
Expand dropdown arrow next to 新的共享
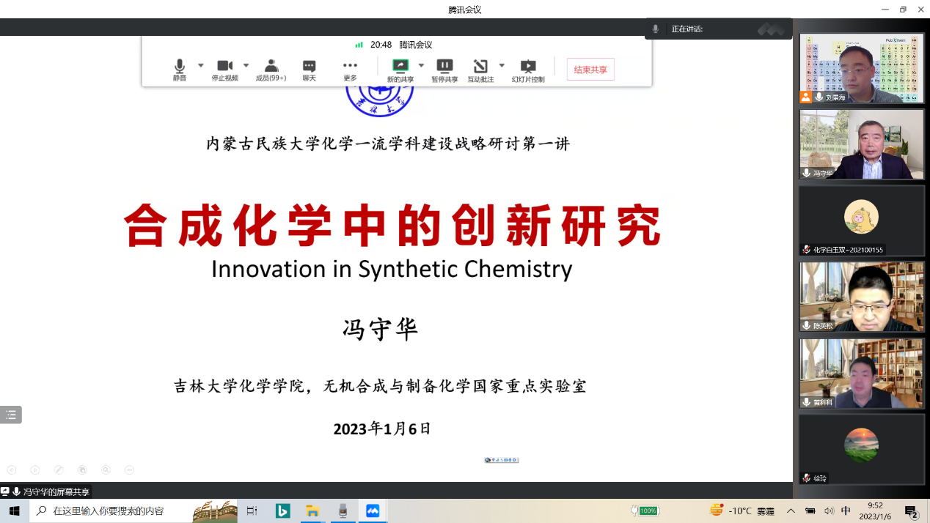[x=421, y=65]
